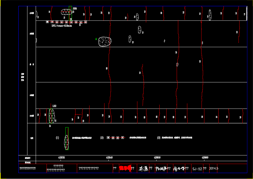Click the SS5 text label
Screen dimensions: 253x179
tap(75, 9)
